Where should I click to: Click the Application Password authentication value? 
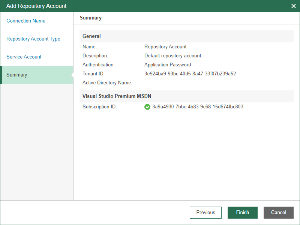click(x=168, y=65)
